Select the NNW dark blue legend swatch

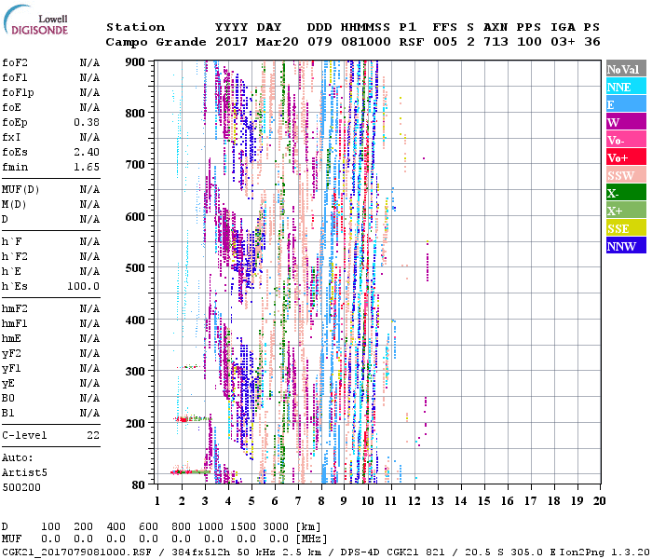626,245
